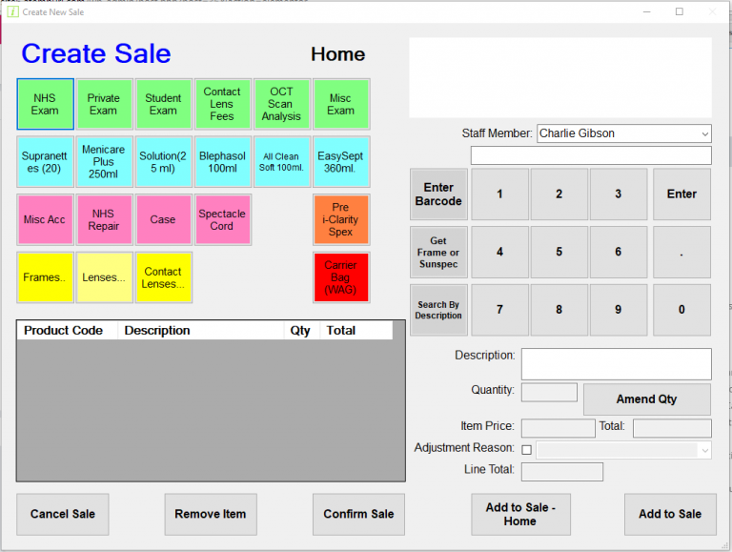Maximize the Create New Sale window
This screenshot has width=732, height=552.
(680, 11)
